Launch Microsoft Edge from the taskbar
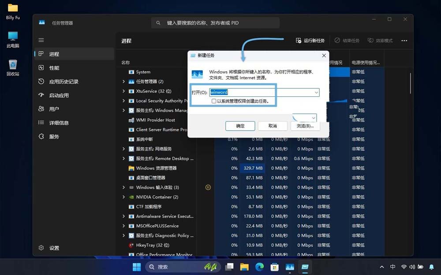The image size is (441, 275). (260, 267)
